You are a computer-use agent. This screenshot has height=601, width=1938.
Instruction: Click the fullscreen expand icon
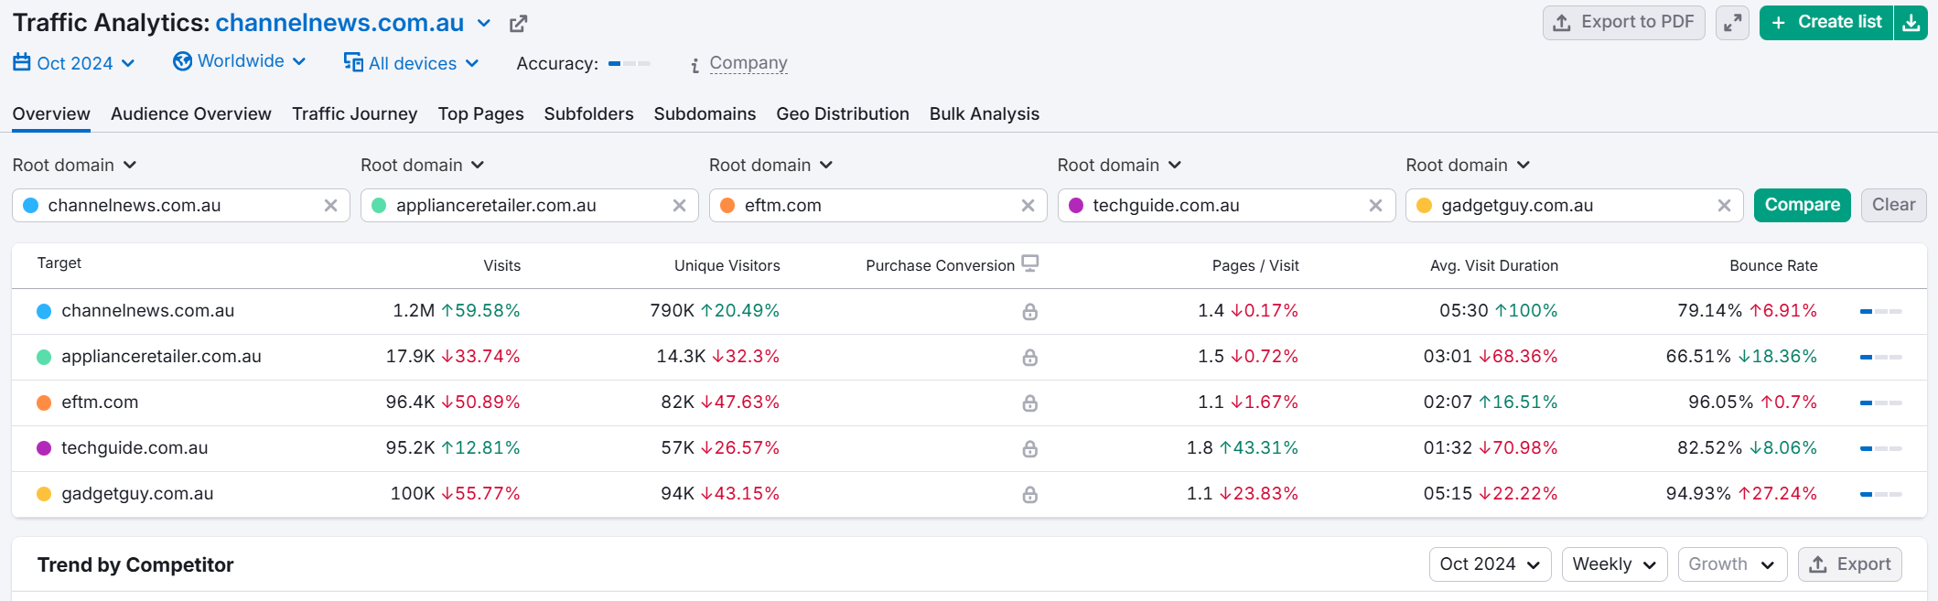[1732, 23]
